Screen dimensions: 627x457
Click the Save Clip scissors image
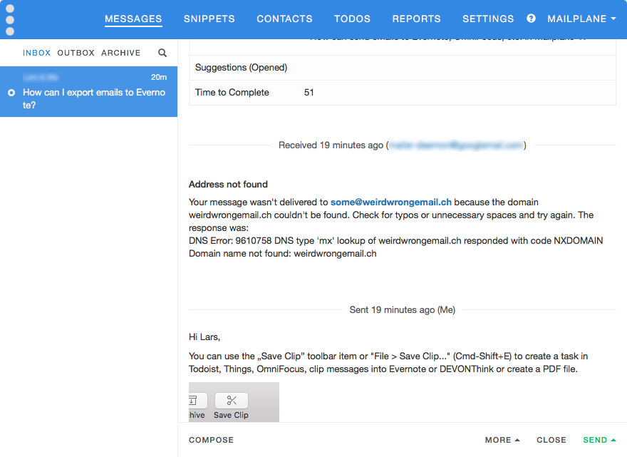[231, 401]
